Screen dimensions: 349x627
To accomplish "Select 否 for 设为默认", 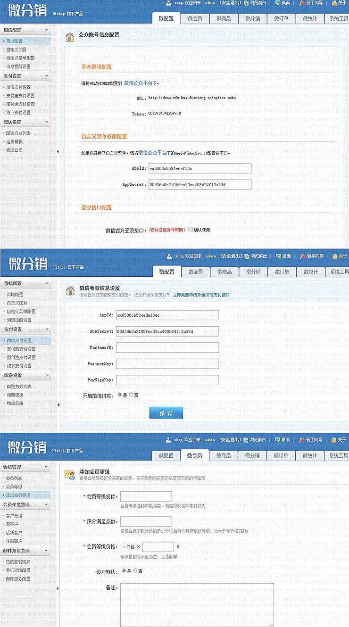I will click(135, 570).
